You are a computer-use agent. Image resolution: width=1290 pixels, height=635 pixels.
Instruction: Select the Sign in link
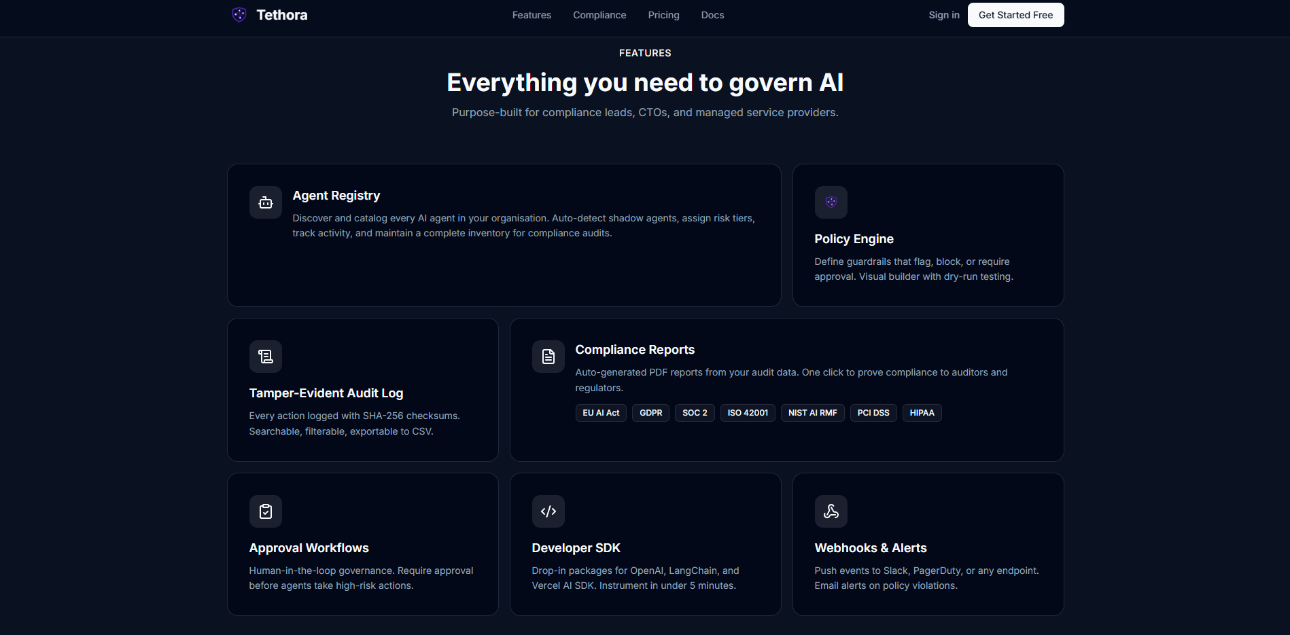(x=943, y=14)
